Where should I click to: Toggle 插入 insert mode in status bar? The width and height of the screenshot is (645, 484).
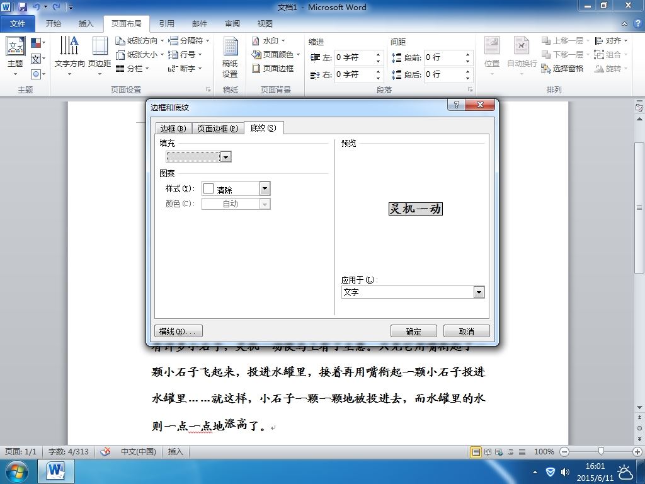coord(175,451)
